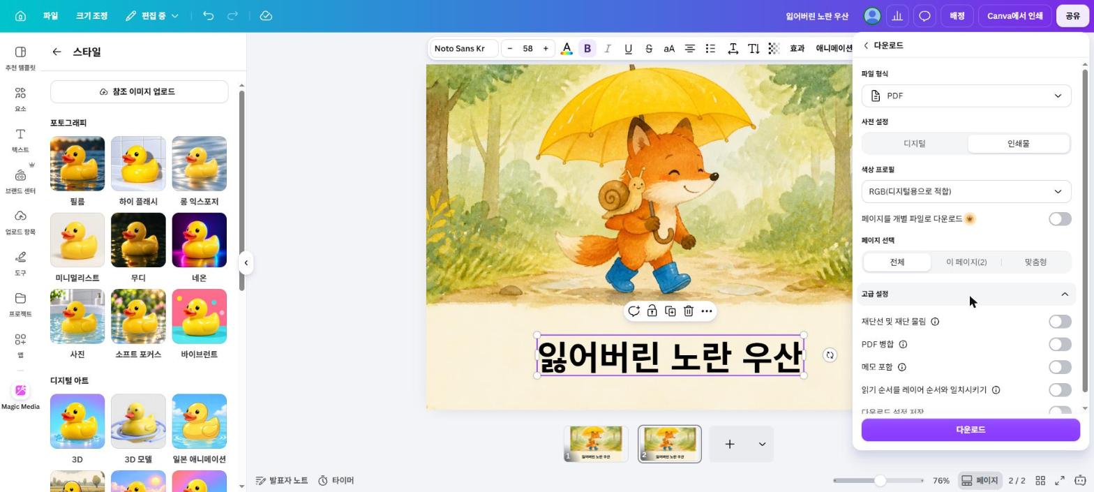
Task: Open analytics chart icon
Action: click(x=897, y=15)
